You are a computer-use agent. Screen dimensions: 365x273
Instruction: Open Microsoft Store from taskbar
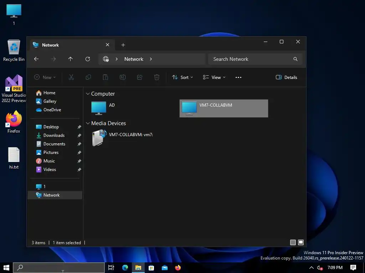pyautogui.click(x=151, y=268)
